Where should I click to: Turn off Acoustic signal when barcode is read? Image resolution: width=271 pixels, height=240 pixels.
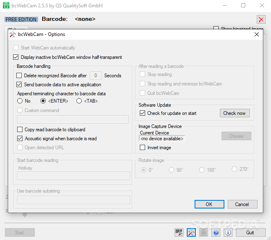click(20, 138)
